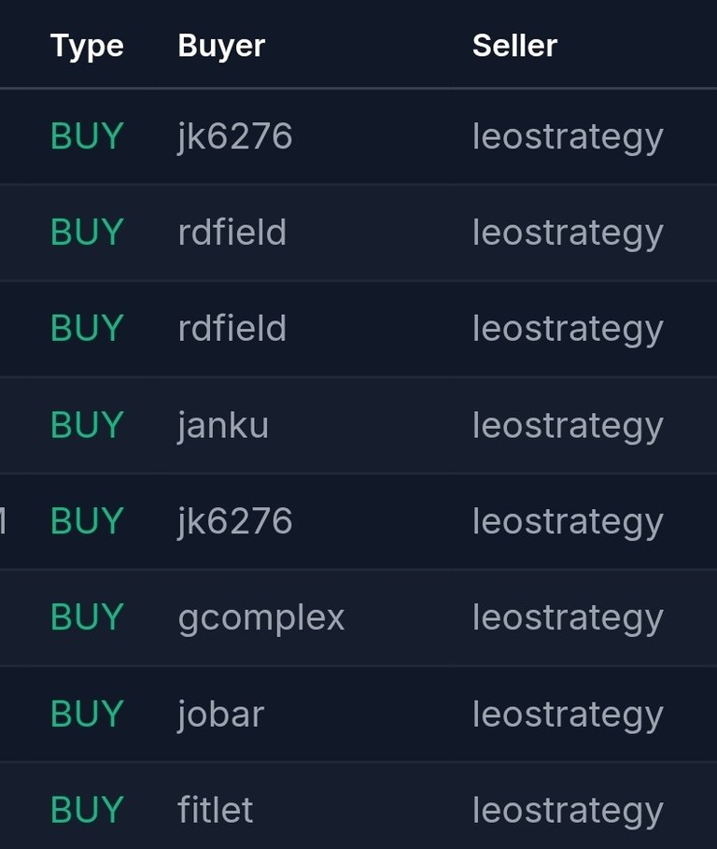Viewport: 717px width, 849px height.
Task: Select the fitlet buyer name
Action: [216, 811]
